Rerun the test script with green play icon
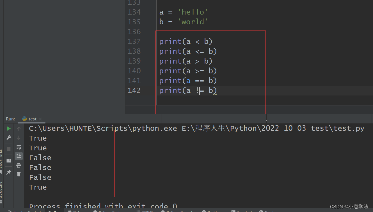Viewport: 373px width, 212px height. (9, 129)
